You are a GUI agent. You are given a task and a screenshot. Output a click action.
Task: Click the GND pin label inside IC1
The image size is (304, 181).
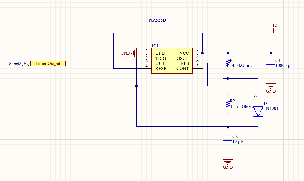160,53
